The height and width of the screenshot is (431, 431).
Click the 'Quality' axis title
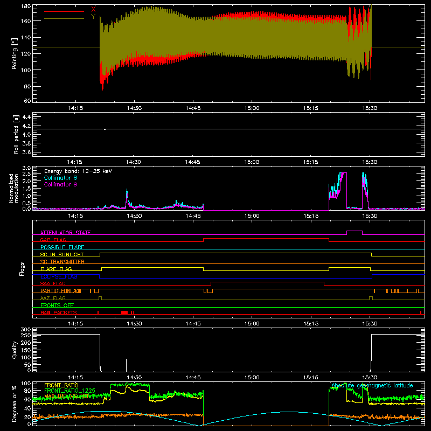(15, 350)
